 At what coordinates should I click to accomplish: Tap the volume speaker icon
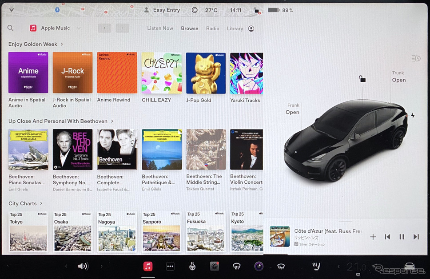(x=83, y=266)
